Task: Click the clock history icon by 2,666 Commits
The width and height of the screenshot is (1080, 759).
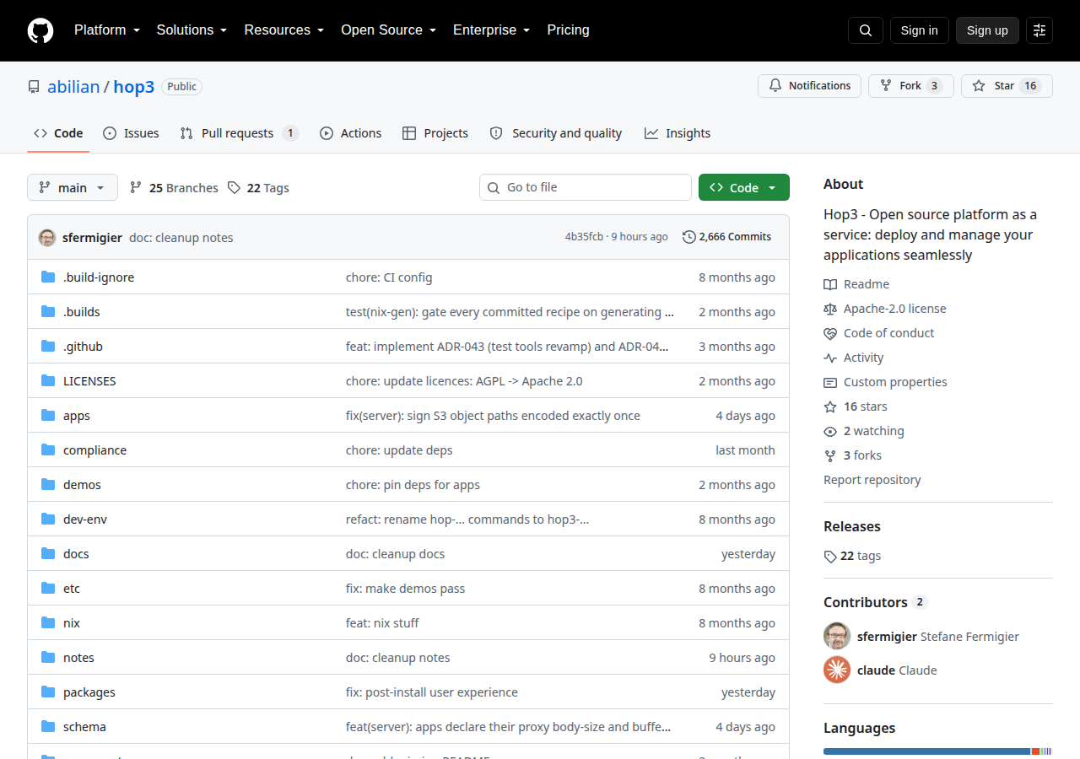Action: click(689, 237)
